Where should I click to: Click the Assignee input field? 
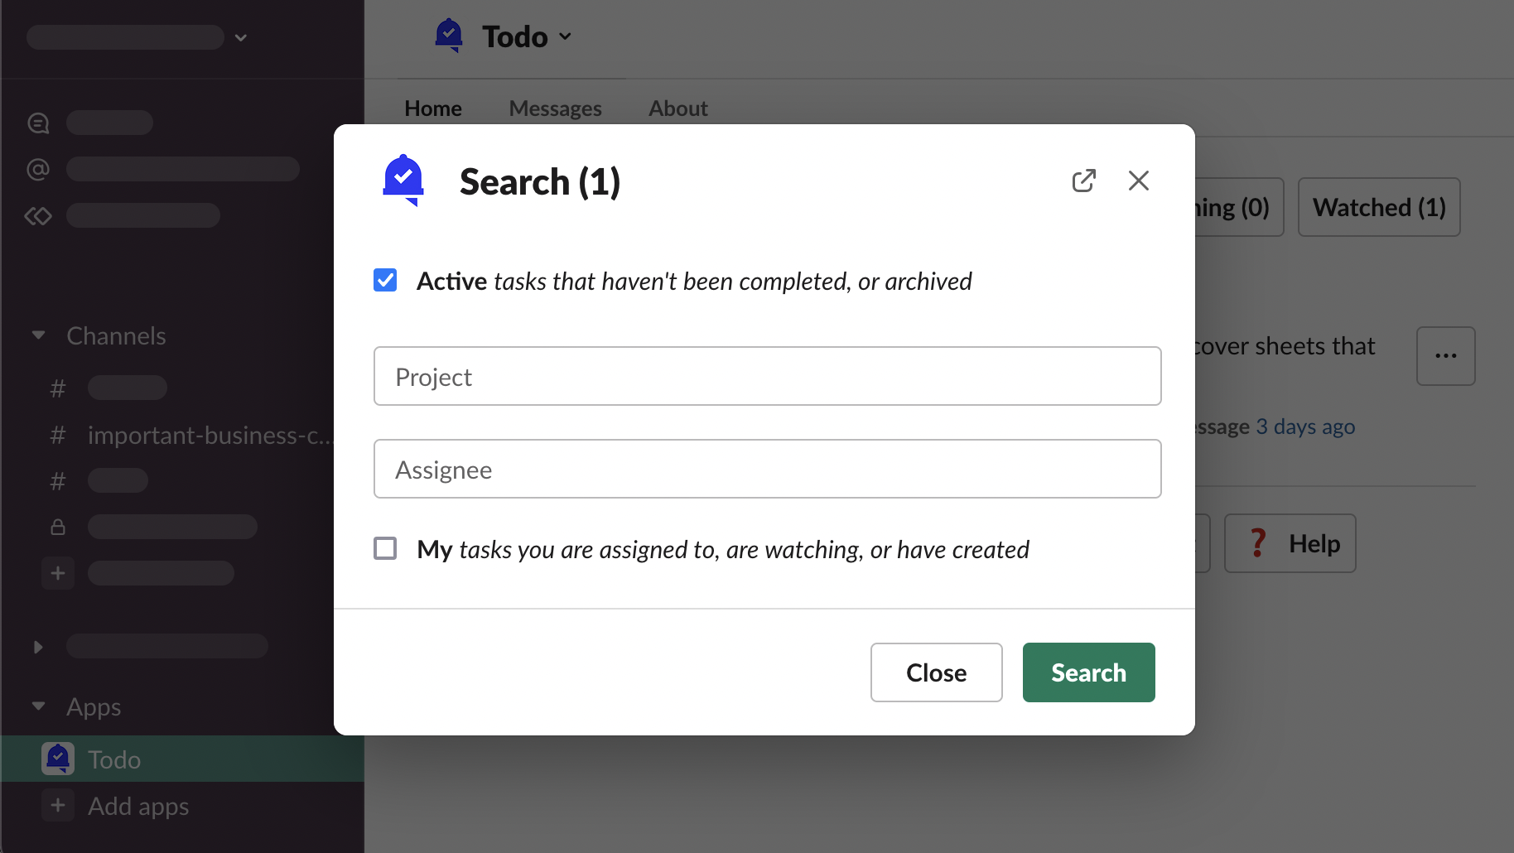(x=767, y=469)
